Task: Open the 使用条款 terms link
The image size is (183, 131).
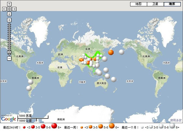Action: 176,120
